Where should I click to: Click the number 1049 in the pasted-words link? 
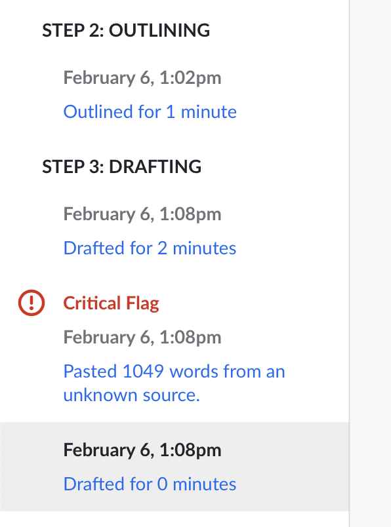(x=143, y=372)
